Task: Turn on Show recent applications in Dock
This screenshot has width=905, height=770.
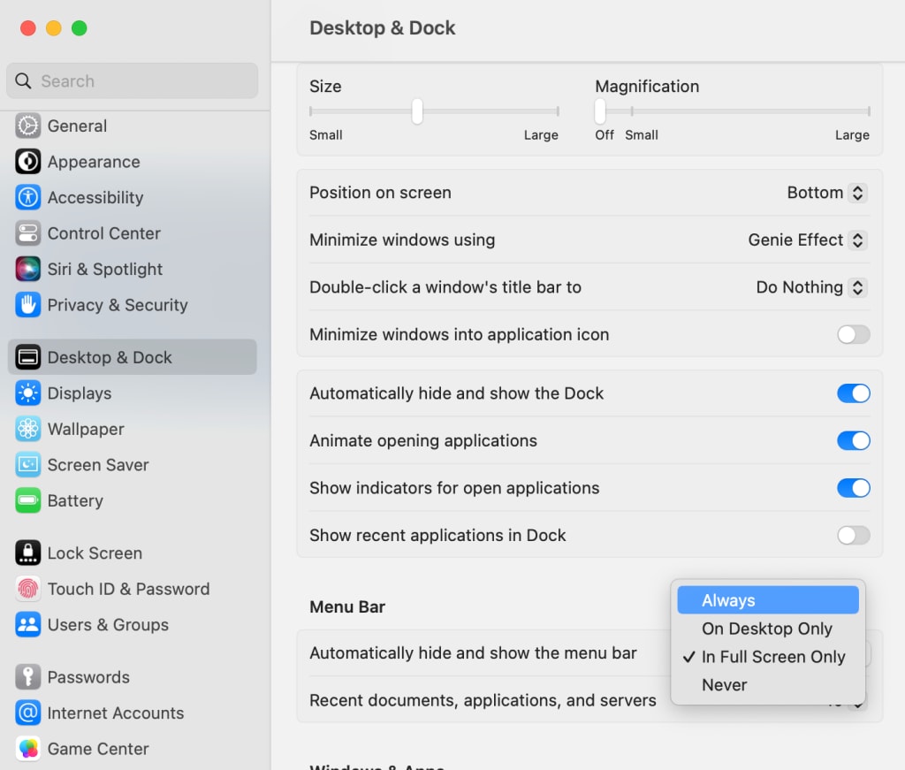Action: pyautogui.click(x=853, y=535)
